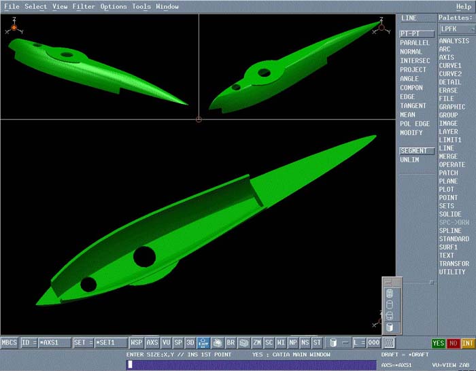Click the purple command input field
Image resolution: width=476 pixels, height=371 pixels.
[x=252, y=365]
